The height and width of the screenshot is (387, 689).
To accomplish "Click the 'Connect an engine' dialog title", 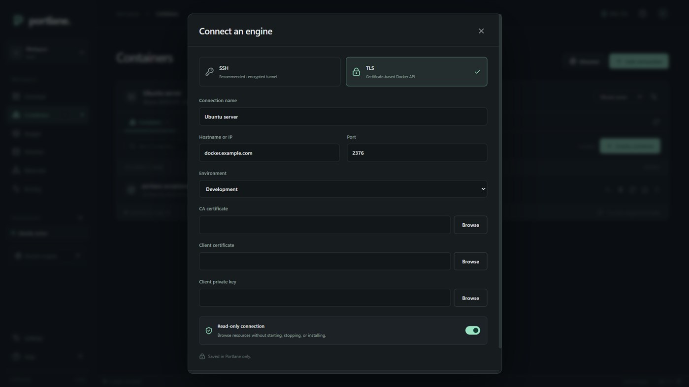I will click(235, 31).
